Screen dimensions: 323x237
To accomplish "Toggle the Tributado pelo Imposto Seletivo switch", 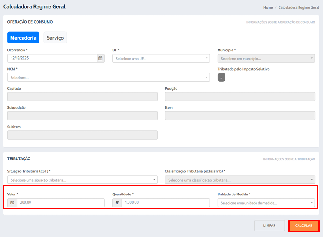I will click(221, 78).
